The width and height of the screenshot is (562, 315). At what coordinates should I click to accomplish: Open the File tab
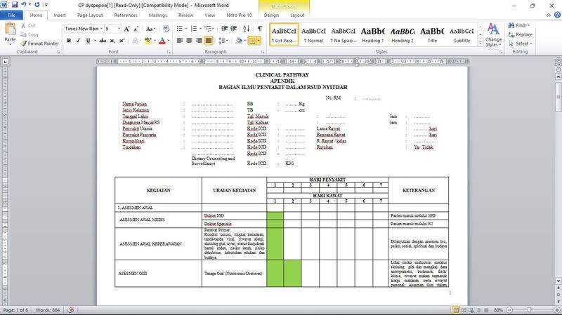(12, 15)
